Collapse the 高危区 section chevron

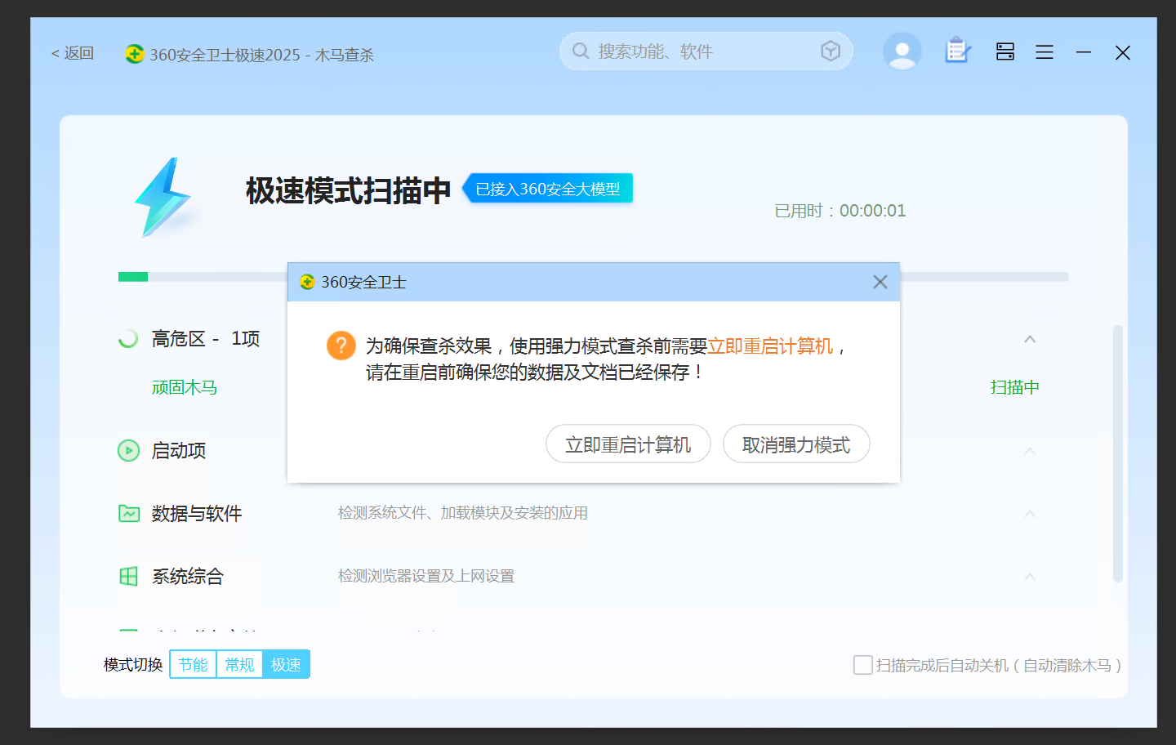point(1030,339)
